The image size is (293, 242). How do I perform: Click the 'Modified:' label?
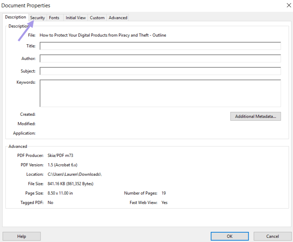[x=27, y=124]
